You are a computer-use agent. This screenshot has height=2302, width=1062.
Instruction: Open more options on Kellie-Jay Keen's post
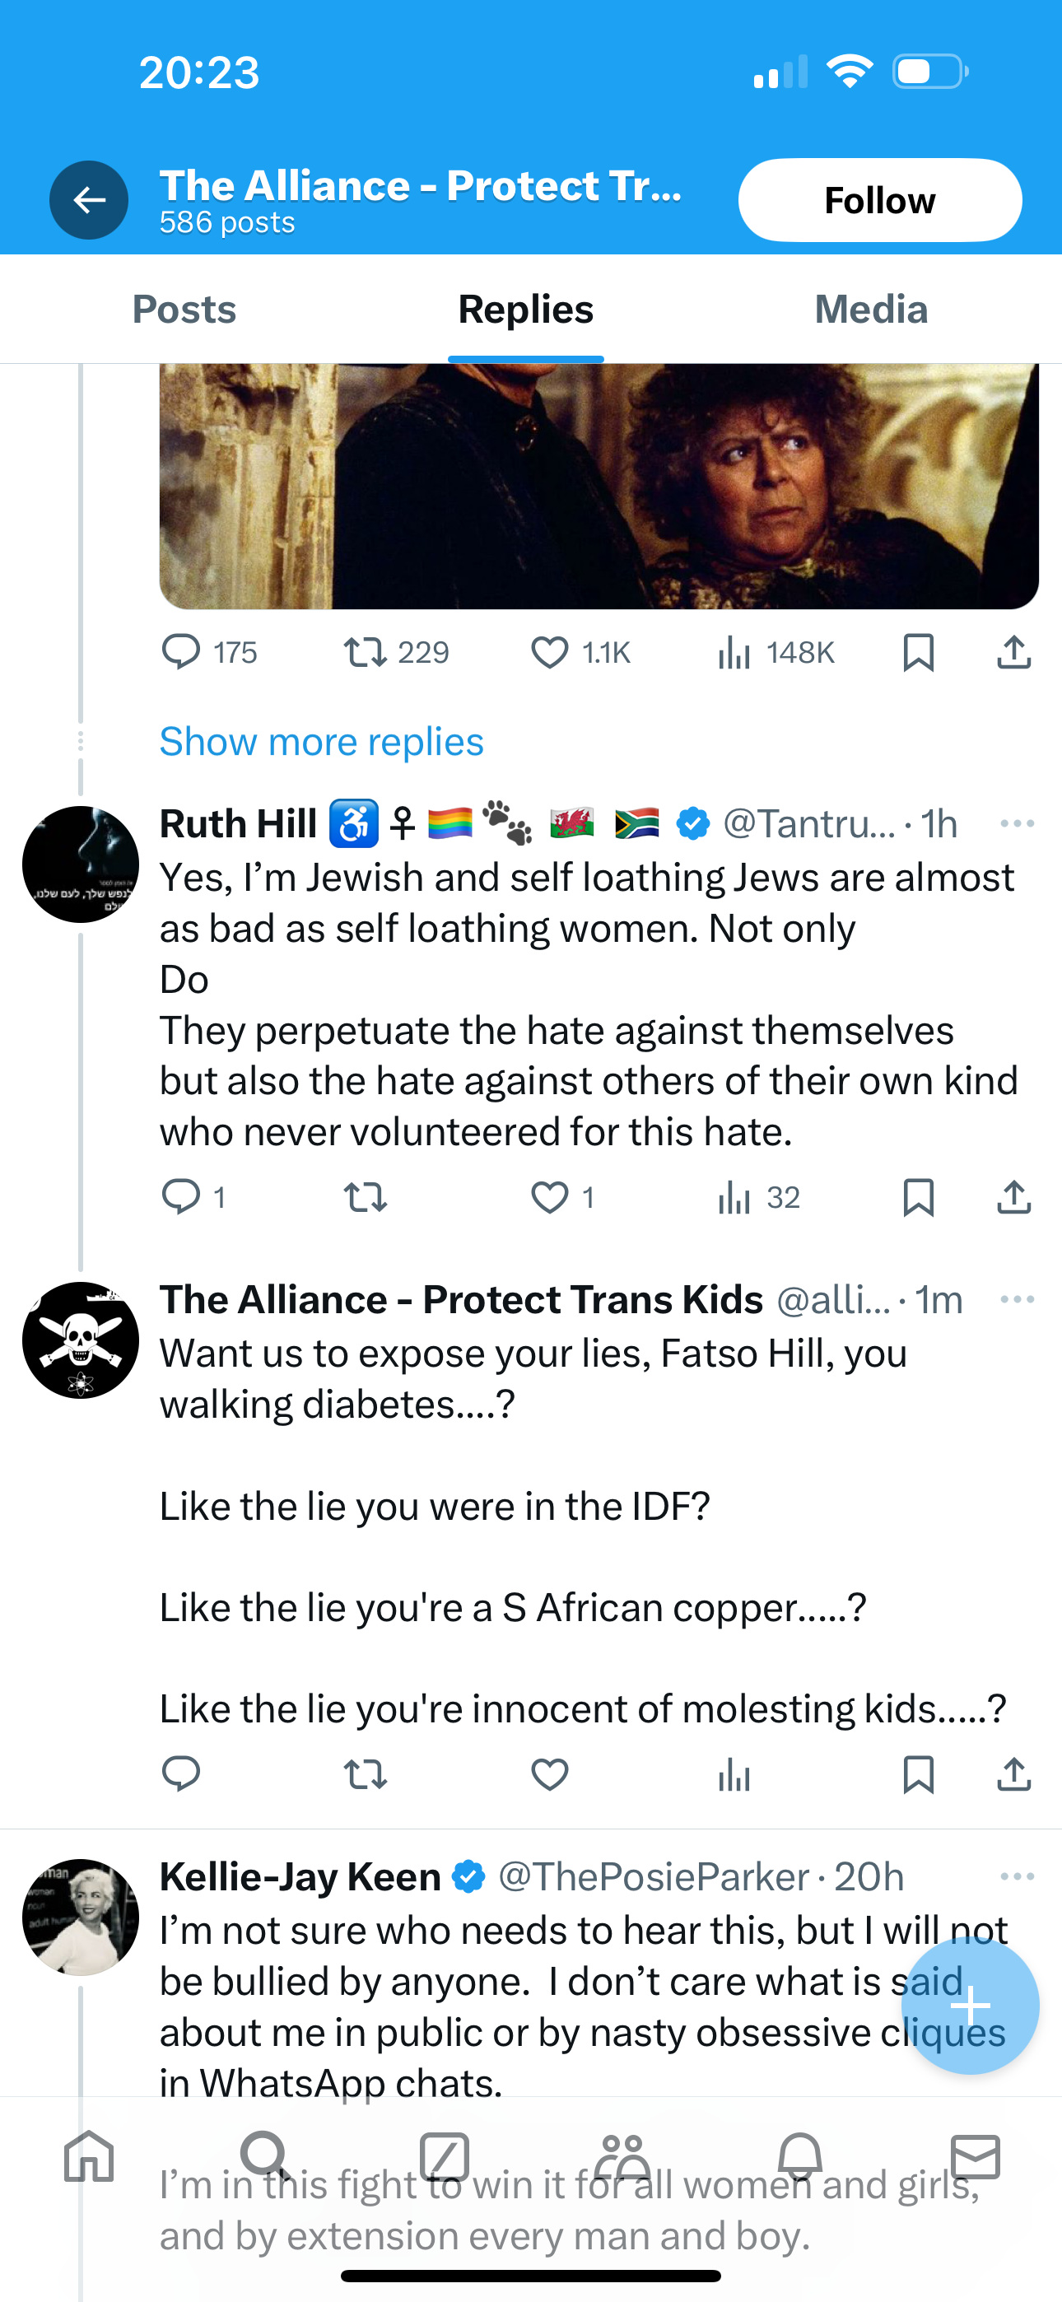(x=1017, y=1876)
